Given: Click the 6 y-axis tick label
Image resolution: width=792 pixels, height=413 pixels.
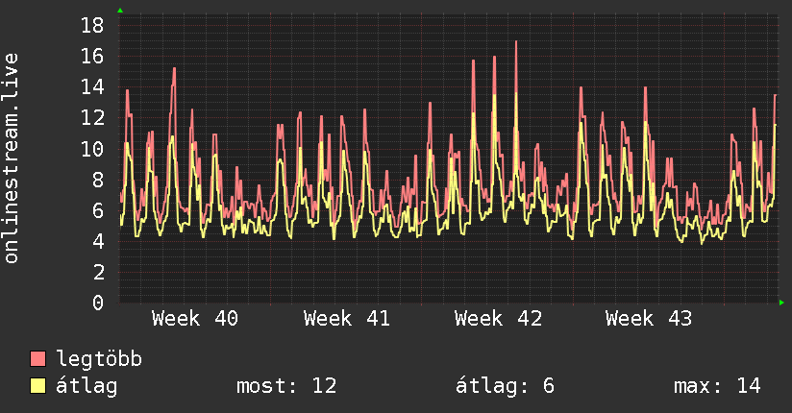Looking at the screenshot, I should click(x=98, y=210).
